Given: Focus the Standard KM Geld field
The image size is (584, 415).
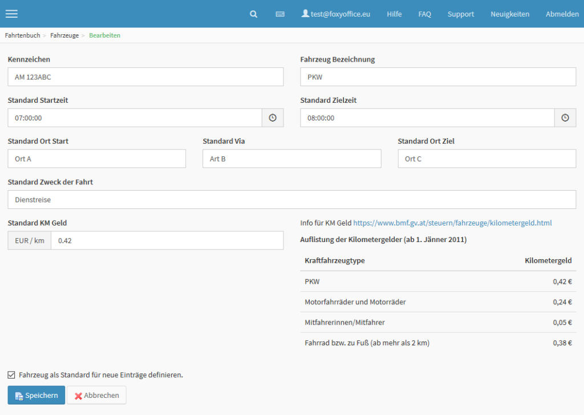Looking at the screenshot, I should (x=167, y=240).
